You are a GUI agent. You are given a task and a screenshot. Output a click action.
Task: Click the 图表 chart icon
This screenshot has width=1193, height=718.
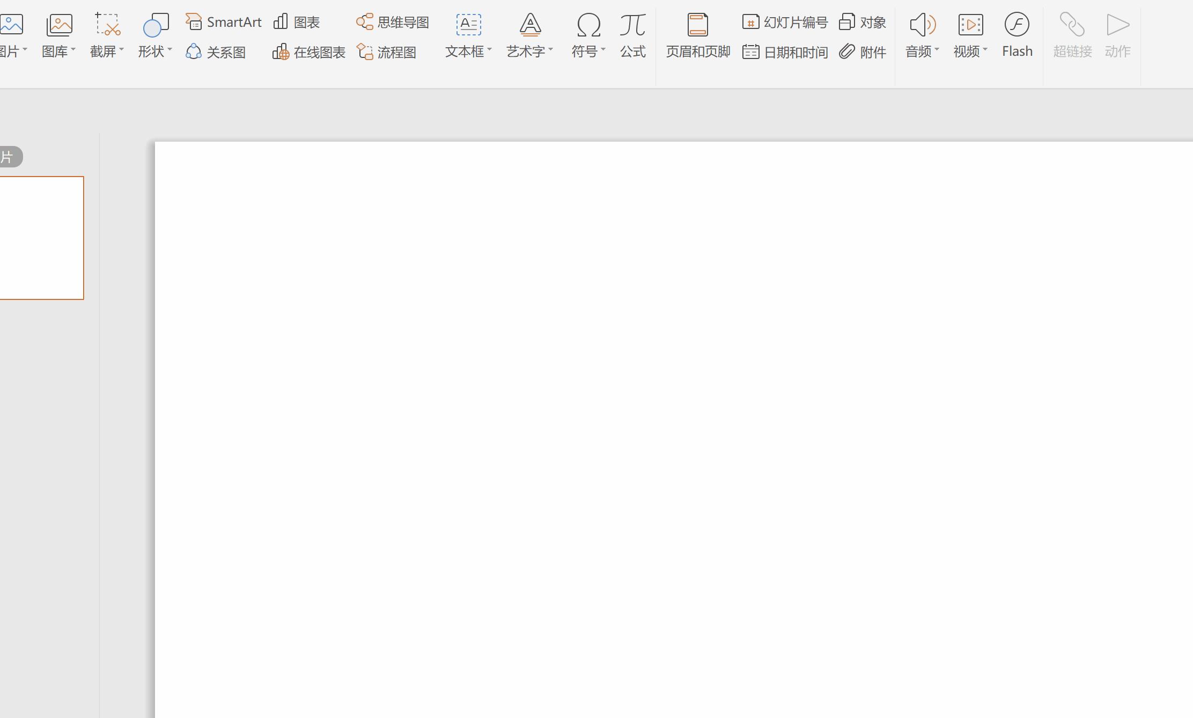point(281,22)
